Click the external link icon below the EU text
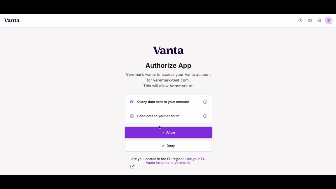Image resolution: width=336 pixels, height=189 pixels. pyautogui.click(x=133, y=166)
